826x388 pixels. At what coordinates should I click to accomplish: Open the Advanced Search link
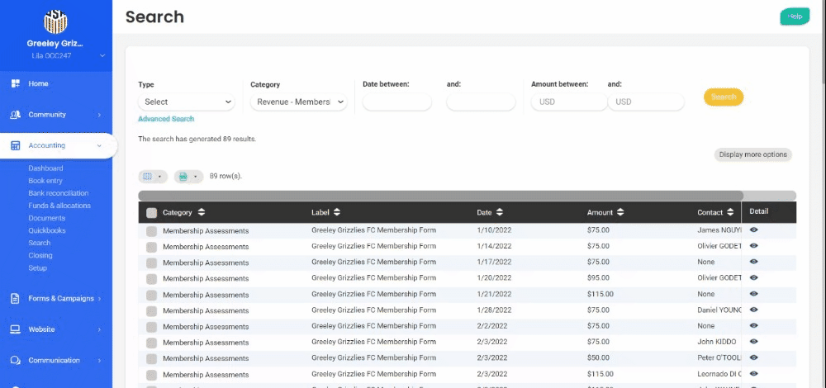(166, 119)
